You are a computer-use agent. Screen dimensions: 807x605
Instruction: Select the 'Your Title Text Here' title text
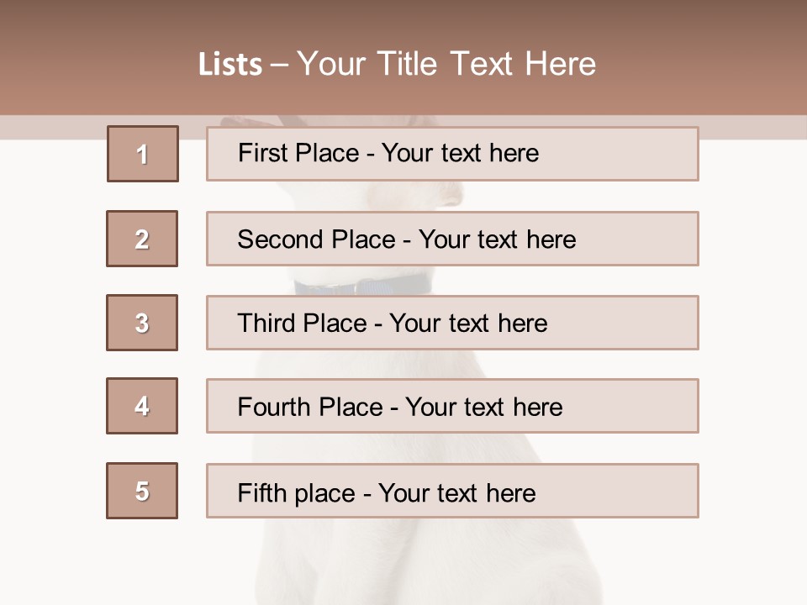point(446,65)
